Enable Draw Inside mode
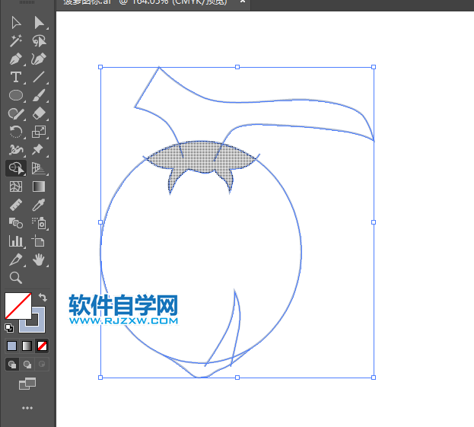 point(42,365)
